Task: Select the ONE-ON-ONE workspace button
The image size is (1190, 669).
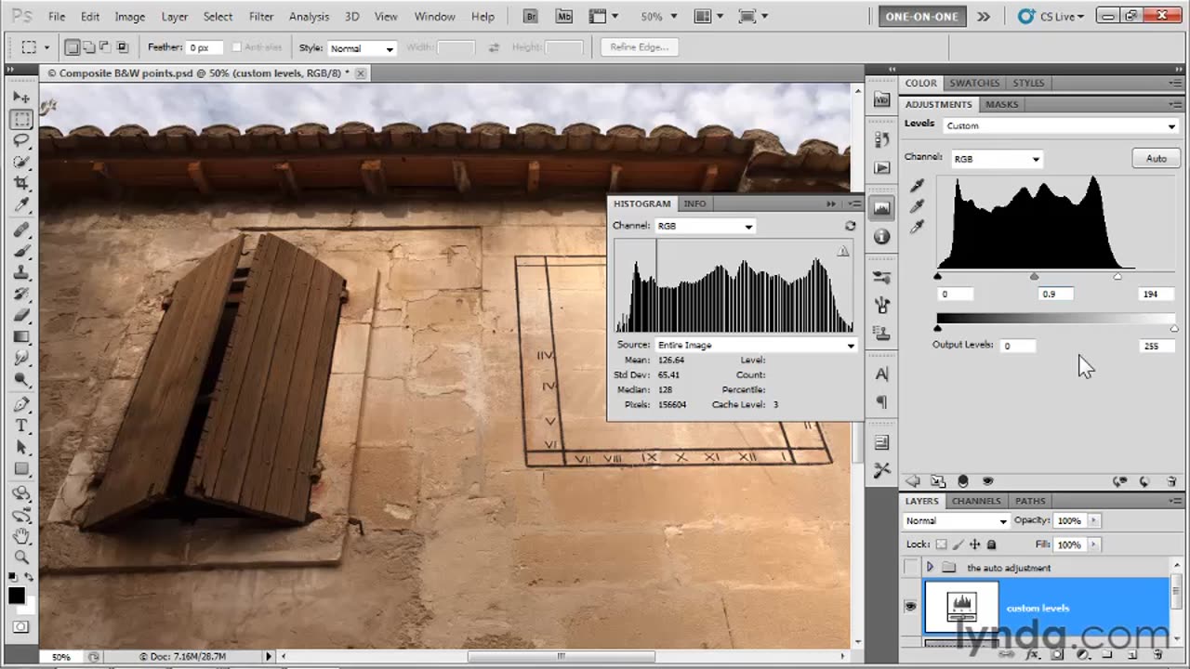Action: coord(922,16)
